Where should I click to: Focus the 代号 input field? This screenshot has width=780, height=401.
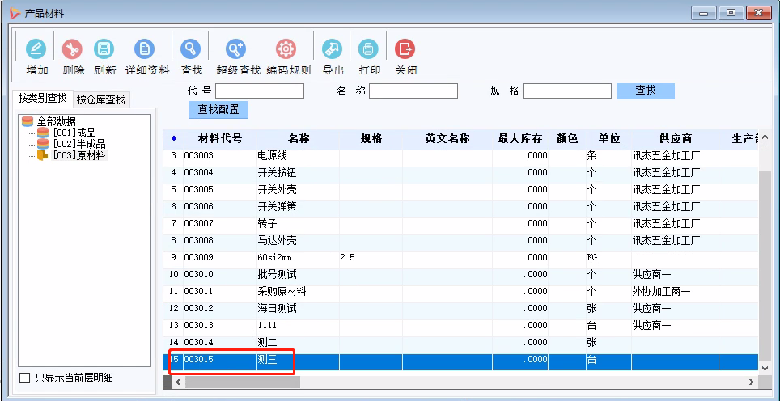[260, 91]
